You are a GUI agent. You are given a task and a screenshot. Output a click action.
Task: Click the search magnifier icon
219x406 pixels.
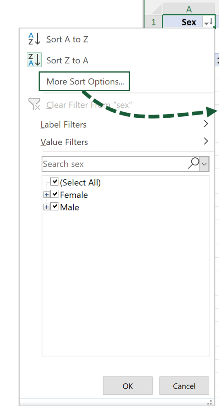pos(193,164)
